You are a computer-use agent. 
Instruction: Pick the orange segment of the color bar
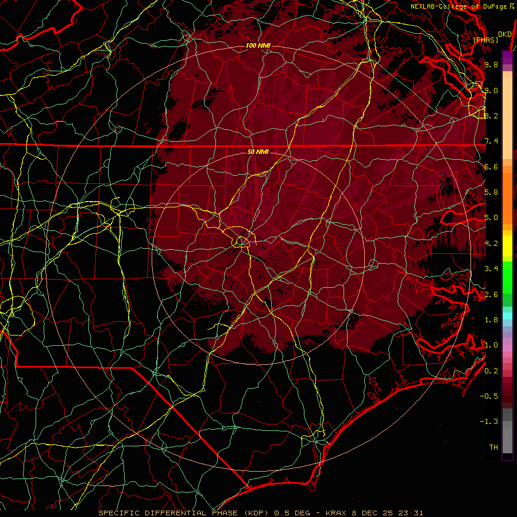coord(507,198)
